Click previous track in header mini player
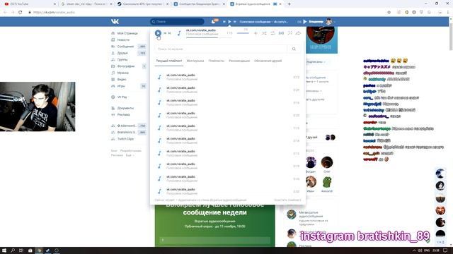The image size is (453, 254). pyautogui.click(x=224, y=22)
